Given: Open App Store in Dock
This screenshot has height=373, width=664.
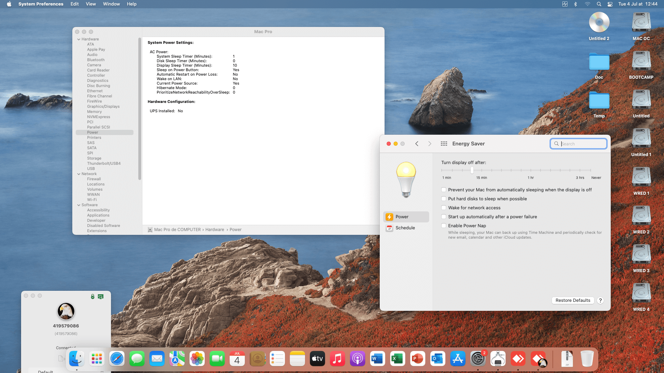Looking at the screenshot, I should click(458, 359).
